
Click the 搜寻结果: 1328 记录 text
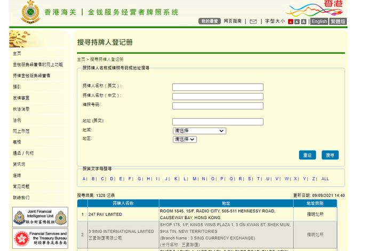[x=96, y=195]
